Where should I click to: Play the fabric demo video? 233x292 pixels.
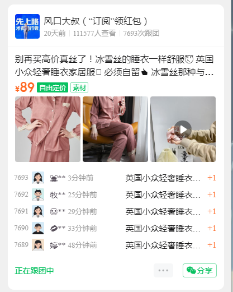coord(183,129)
